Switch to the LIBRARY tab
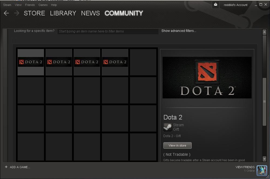270x179 pixels. coord(63,13)
